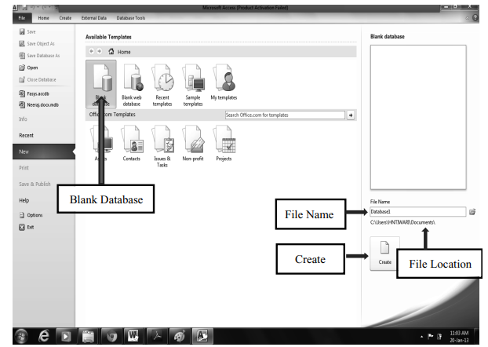Select the Non-profit template
This screenshot has height=347, width=488.
click(x=193, y=142)
